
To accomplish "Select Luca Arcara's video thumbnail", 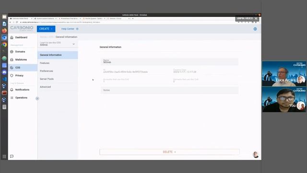I will click(x=284, y=74).
